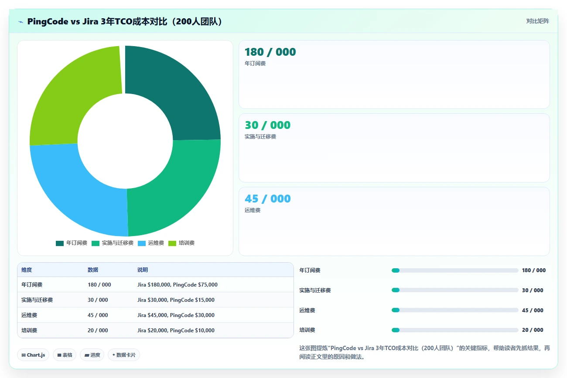
Task: Click the PingCode vs Jira 3年TCO成本对比 title
Action: point(125,21)
